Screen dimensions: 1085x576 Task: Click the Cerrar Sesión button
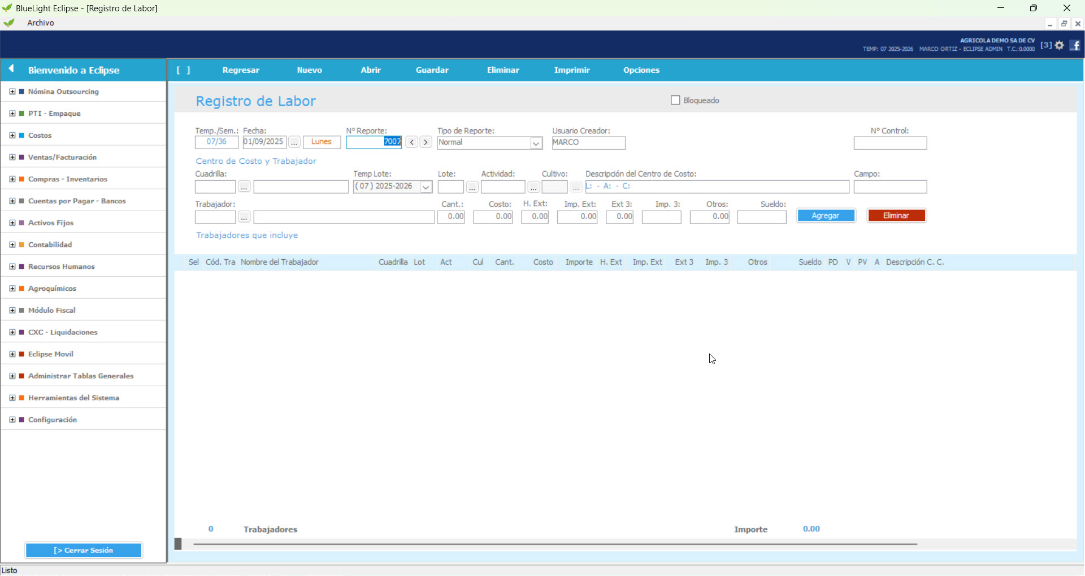(83, 550)
